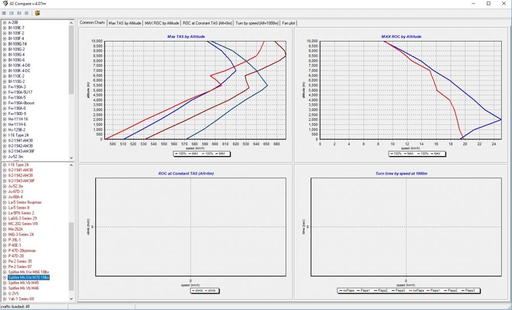
Task: Click the down arrow of the aircraft list scrollbar
Action: [72, 299]
